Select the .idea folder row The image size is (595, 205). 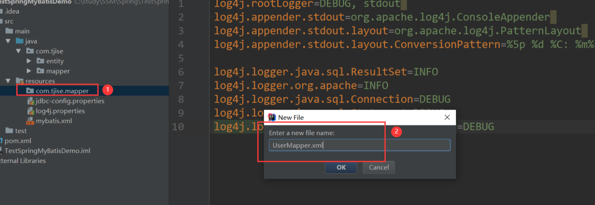(84, 11)
